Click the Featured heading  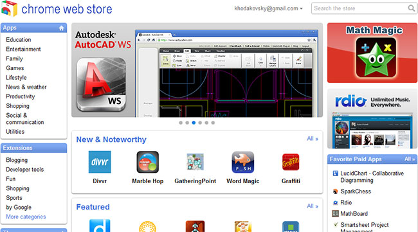(x=93, y=207)
